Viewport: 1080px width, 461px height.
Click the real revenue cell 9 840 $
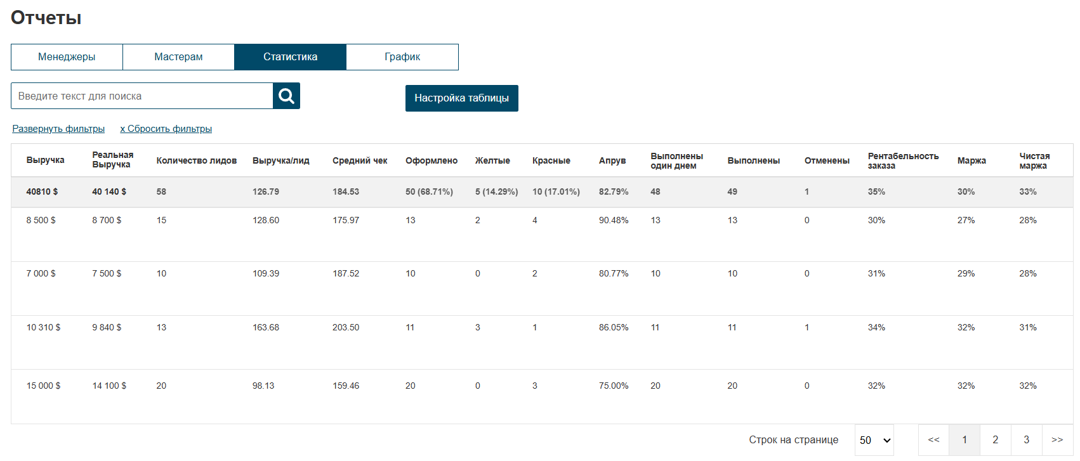coord(107,327)
